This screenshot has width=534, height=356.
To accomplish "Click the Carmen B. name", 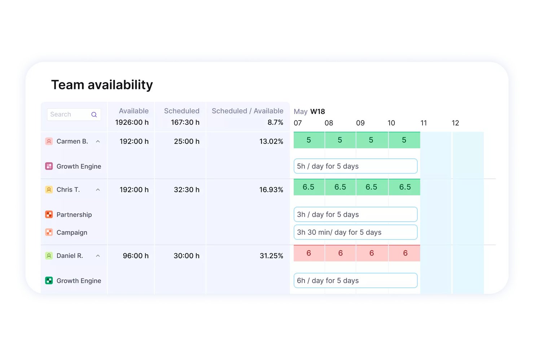I will coord(72,141).
